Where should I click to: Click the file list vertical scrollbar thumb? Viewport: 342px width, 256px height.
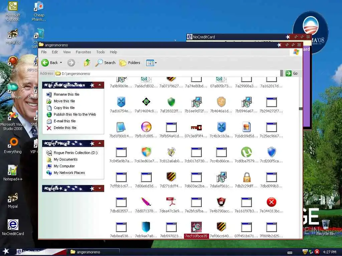click(301, 109)
